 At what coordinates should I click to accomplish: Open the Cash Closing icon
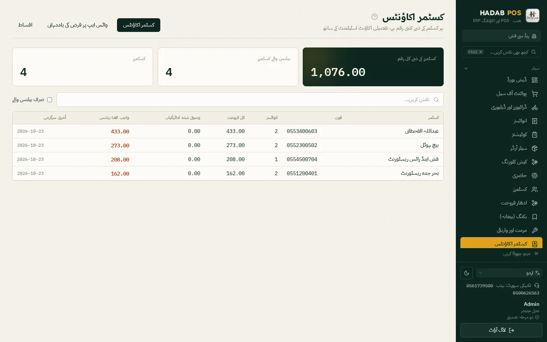[x=534, y=162]
